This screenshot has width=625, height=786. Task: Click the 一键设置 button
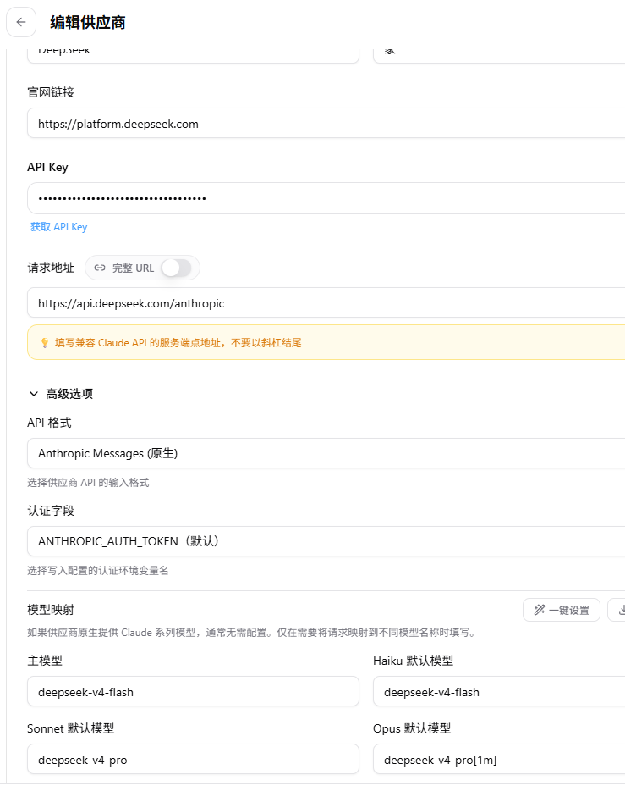point(562,610)
